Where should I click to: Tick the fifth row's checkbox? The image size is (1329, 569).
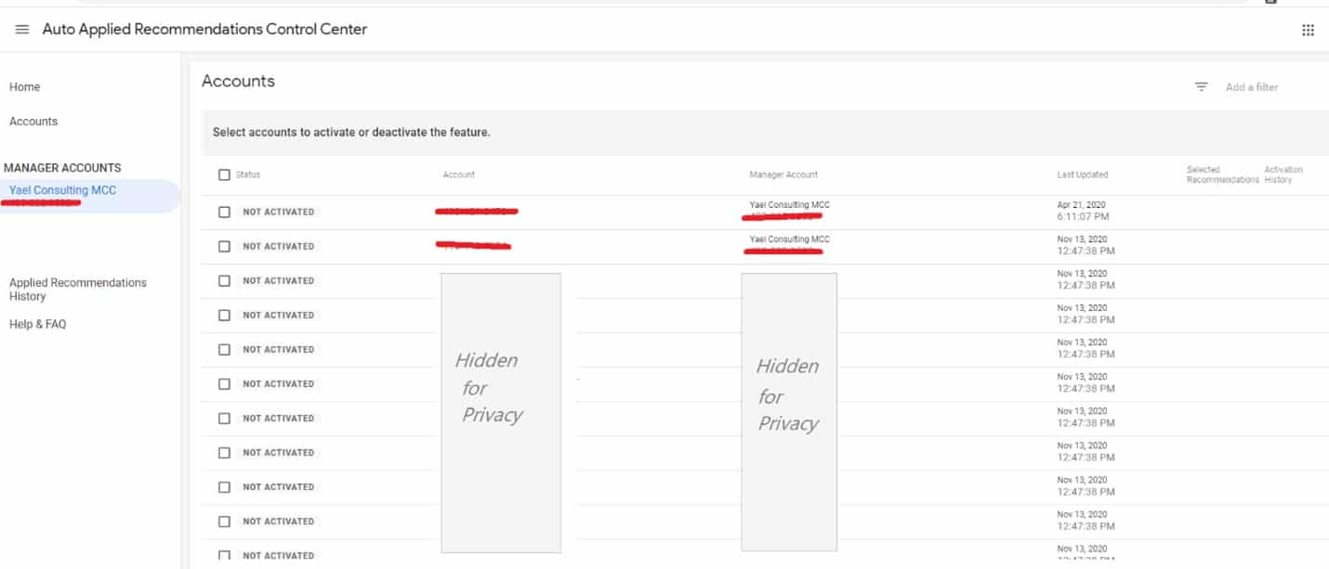pyautogui.click(x=224, y=349)
